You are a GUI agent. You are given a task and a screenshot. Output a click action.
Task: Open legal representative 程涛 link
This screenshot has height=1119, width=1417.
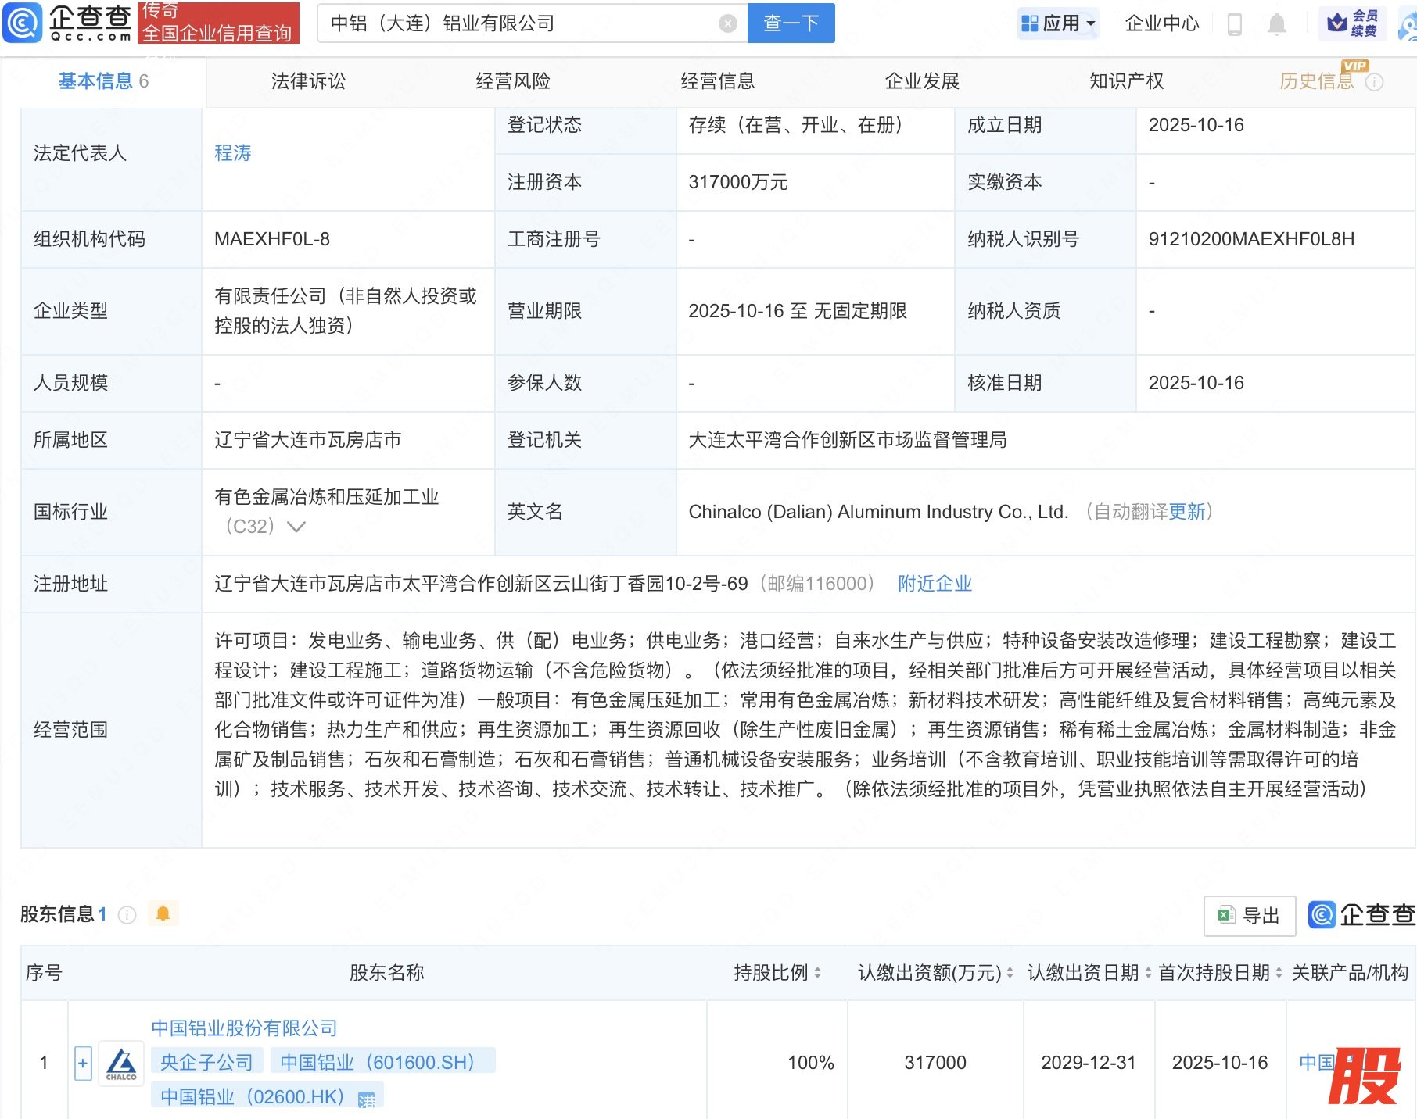pyautogui.click(x=233, y=153)
